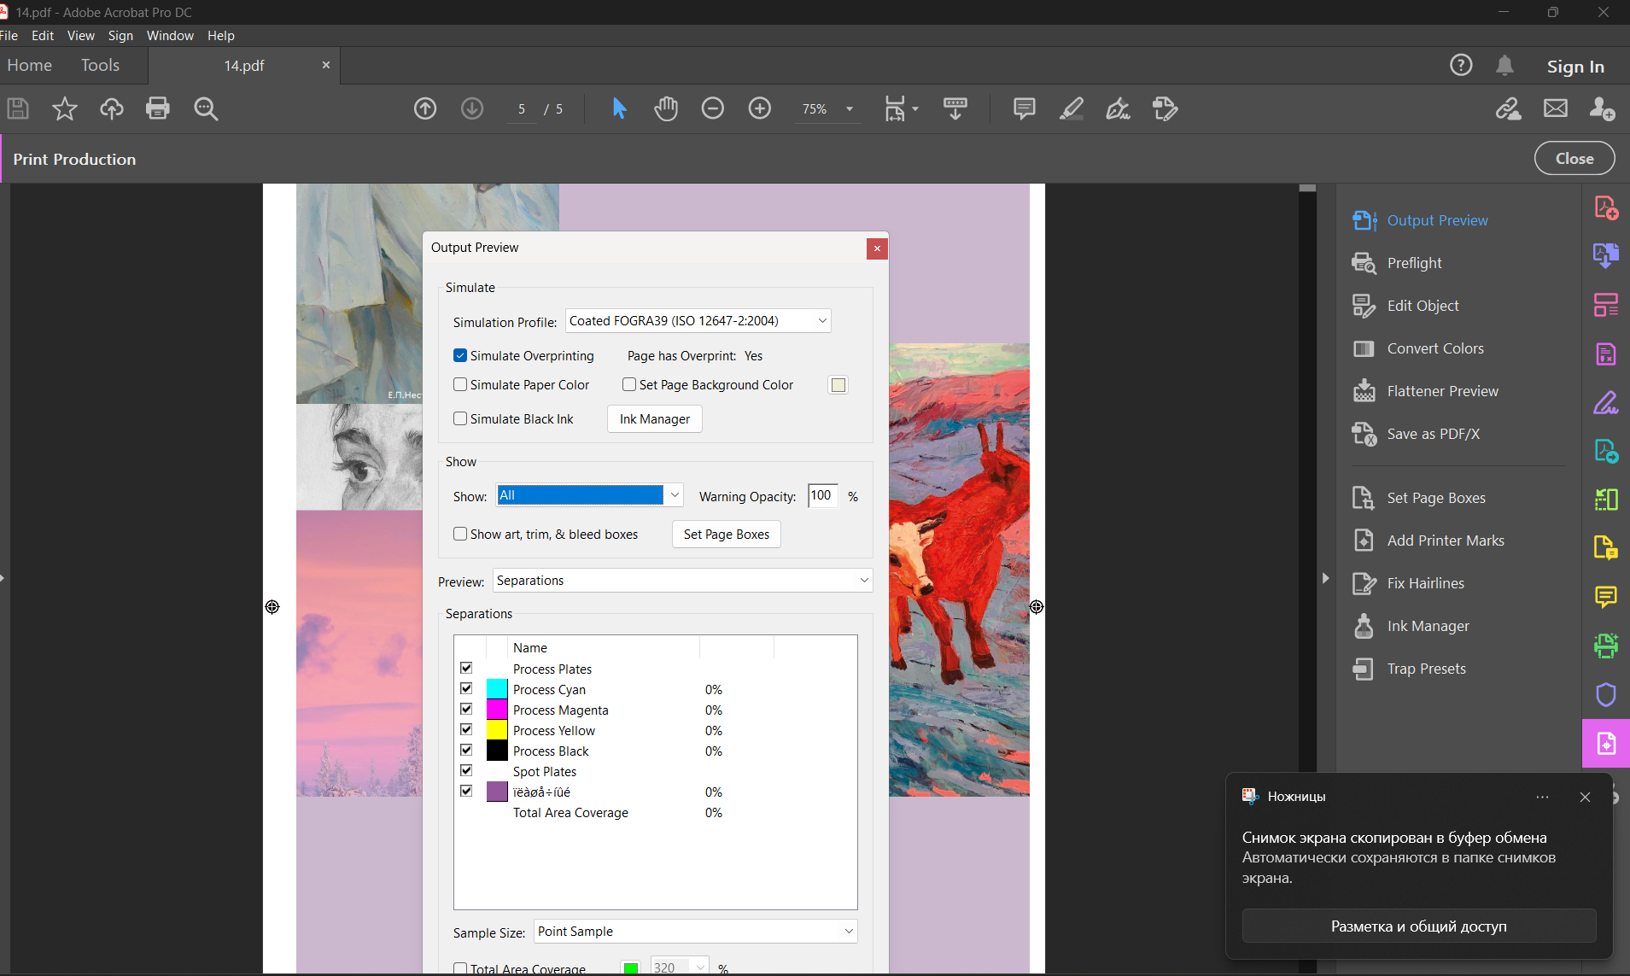Open Save as PDF/X tool
Image resolution: width=1630 pixels, height=976 pixels.
1433,434
